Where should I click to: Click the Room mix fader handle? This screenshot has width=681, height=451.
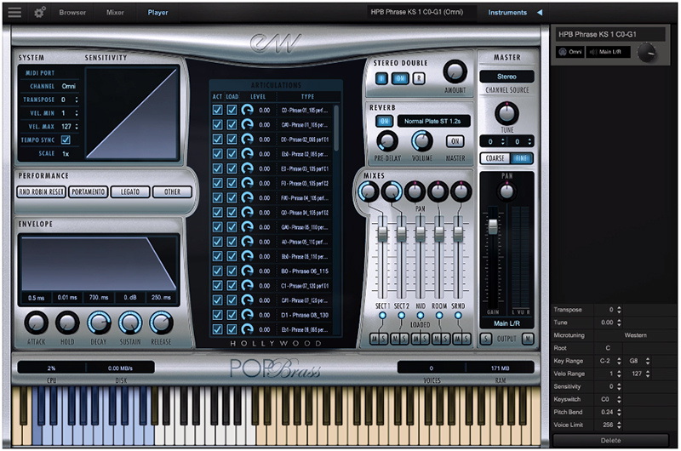439,234
